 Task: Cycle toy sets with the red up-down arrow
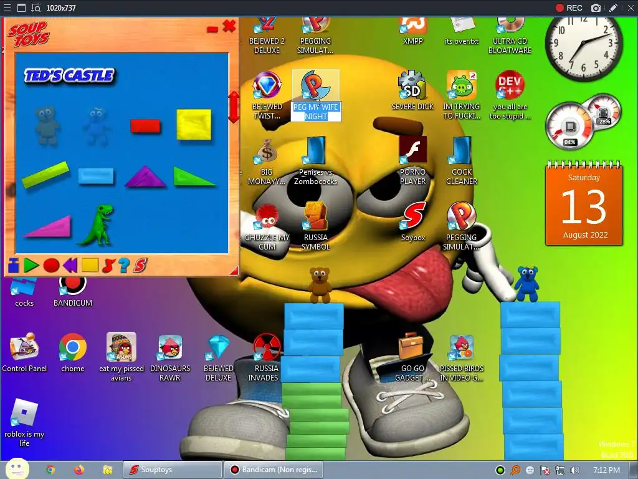coord(234,107)
